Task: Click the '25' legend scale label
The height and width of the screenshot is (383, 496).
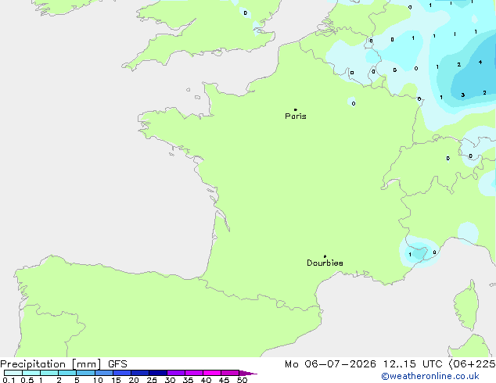Action: coord(152,380)
